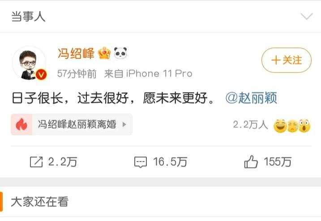Click the orange verified V badge
Screen dimensions: 321x221
coord(41,75)
